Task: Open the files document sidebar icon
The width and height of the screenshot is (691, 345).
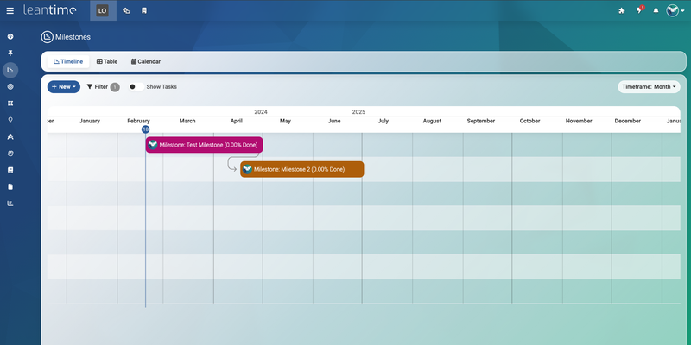Action: pyautogui.click(x=10, y=186)
